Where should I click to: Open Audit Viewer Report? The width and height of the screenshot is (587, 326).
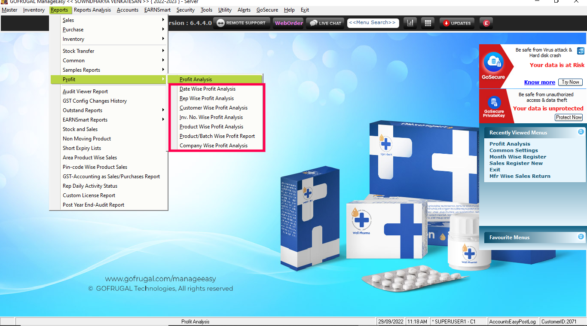click(x=109, y=91)
